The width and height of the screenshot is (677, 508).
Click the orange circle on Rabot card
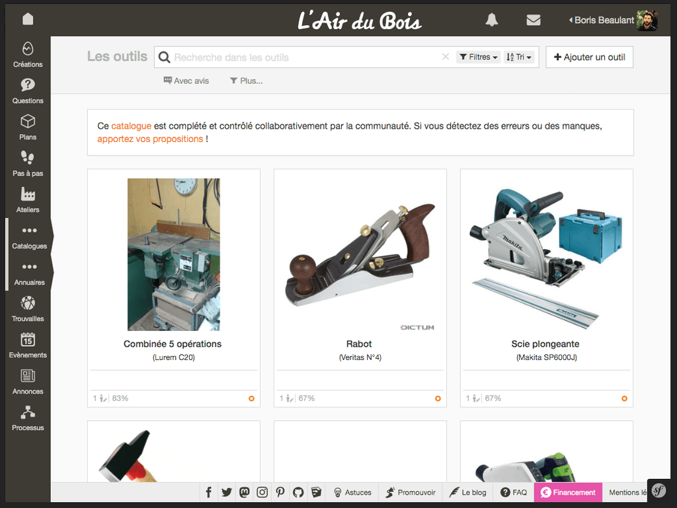click(438, 398)
